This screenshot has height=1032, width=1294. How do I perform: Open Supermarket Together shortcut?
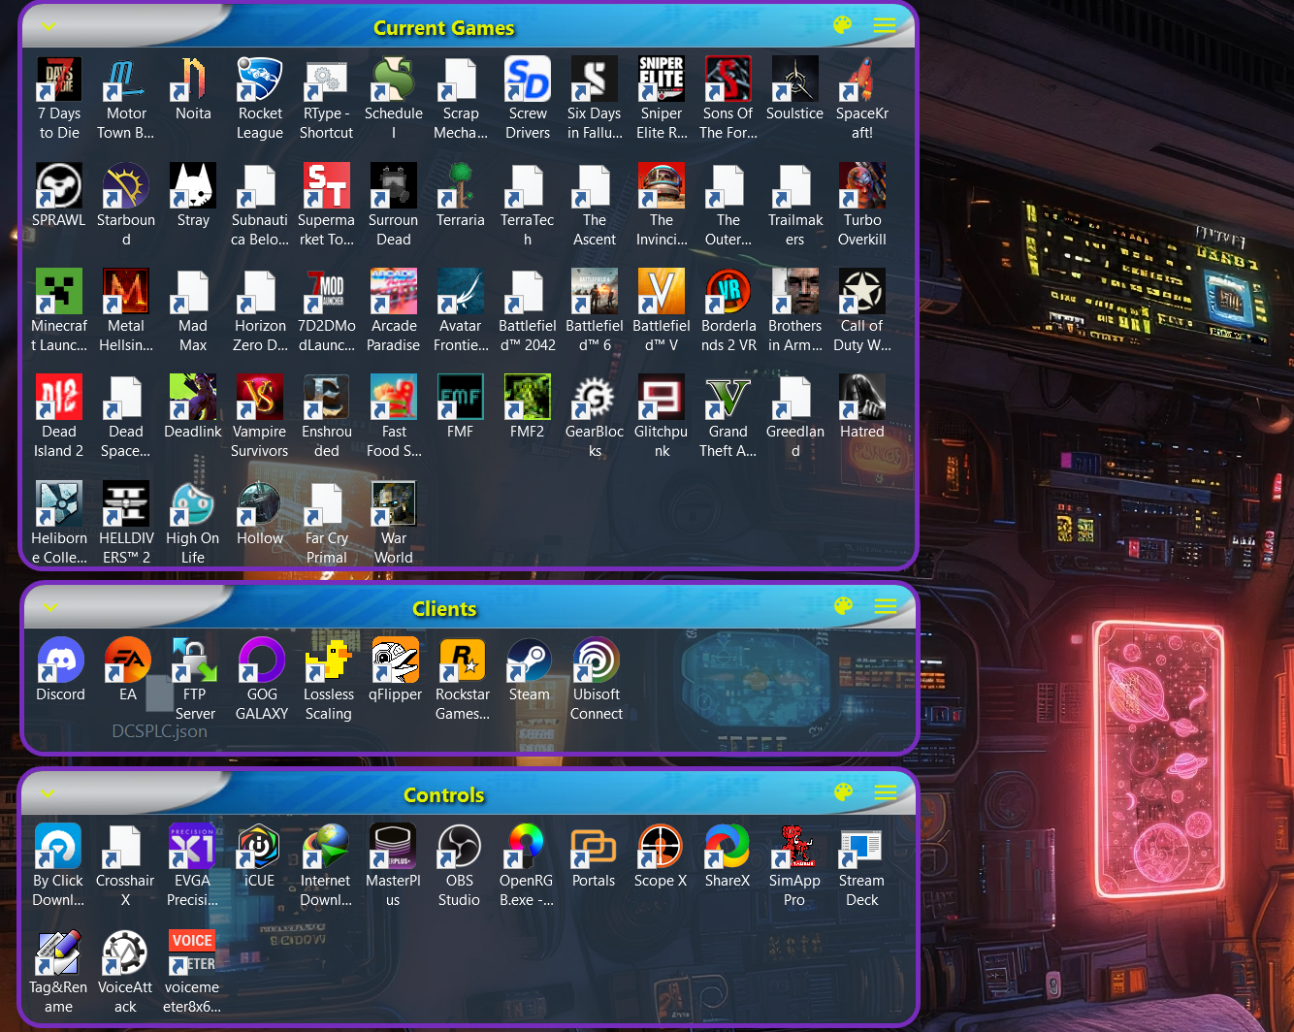(327, 186)
